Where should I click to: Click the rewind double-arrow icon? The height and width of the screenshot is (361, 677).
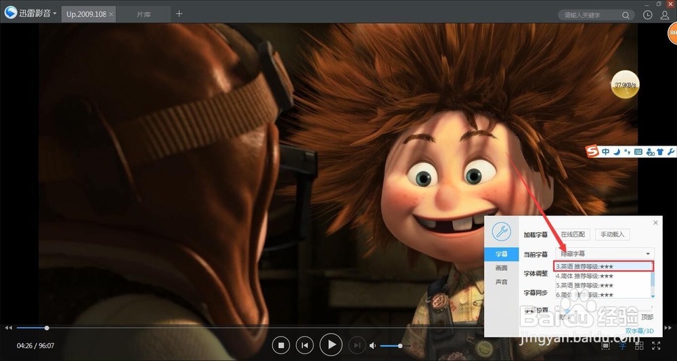point(8,328)
